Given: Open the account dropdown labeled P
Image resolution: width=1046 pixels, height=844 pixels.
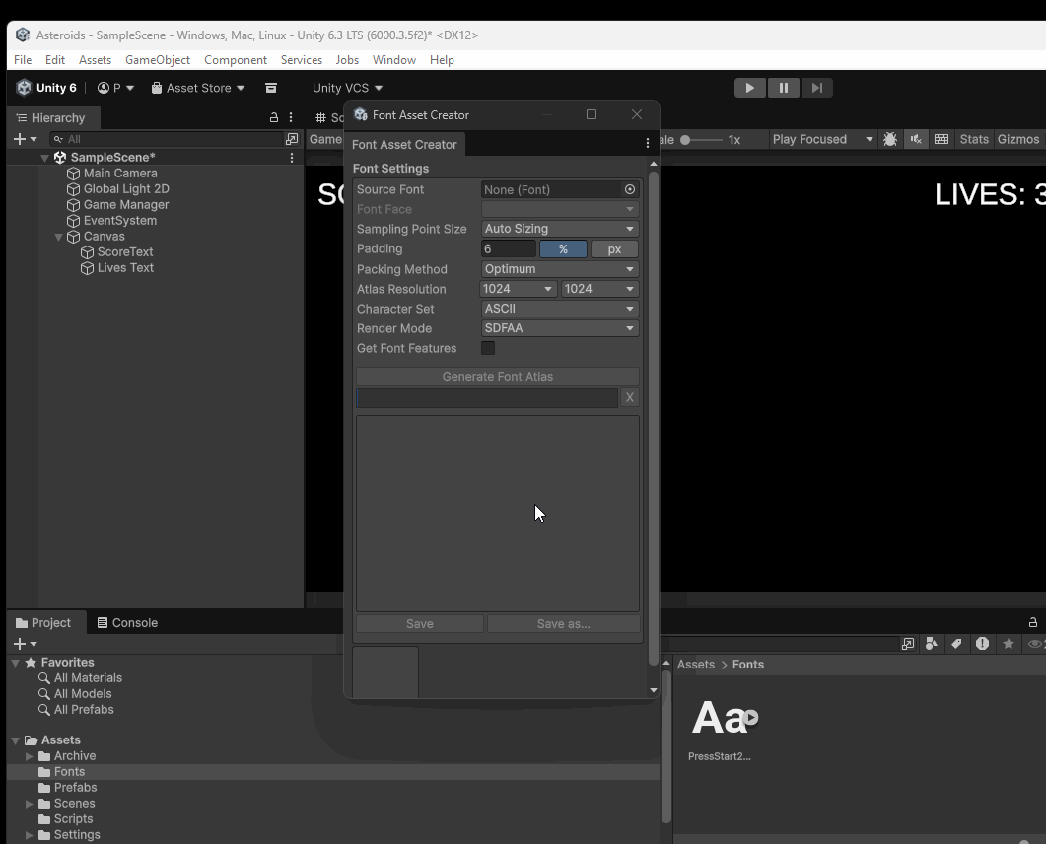Looking at the screenshot, I should tap(115, 88).
